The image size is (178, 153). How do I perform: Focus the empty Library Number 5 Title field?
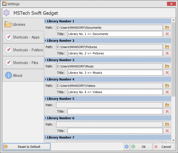coord(115,111)
